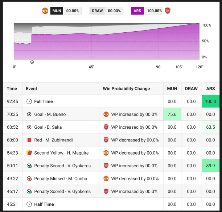Click the 100.0 ARS cell in Full Time row
Screen dimensions: 222x212
[x=210, y=101]
